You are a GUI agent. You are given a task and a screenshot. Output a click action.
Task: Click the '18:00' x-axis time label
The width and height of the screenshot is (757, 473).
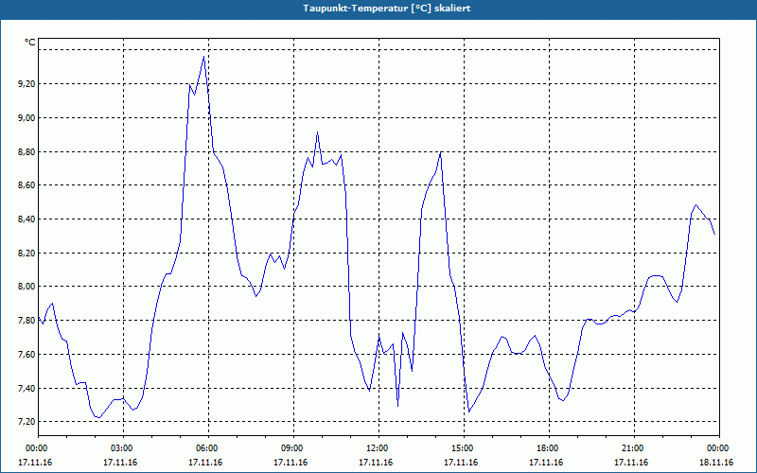click(x=550, y=448)
